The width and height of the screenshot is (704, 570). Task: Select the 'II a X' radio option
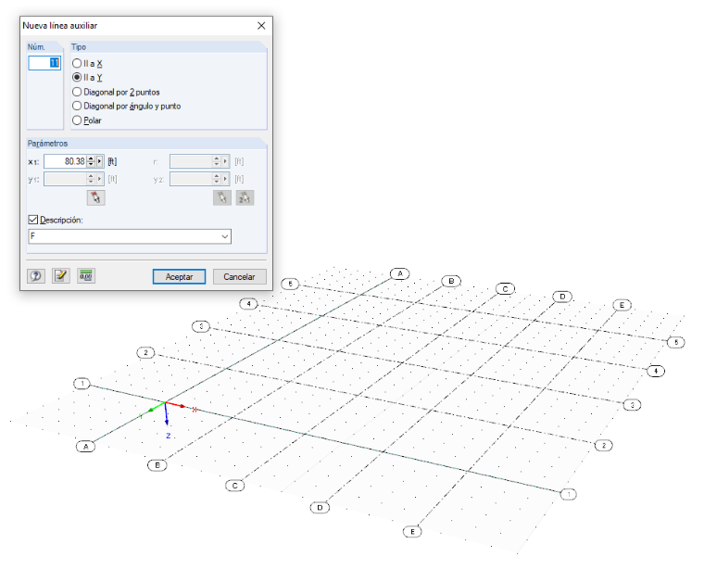(x=88, y=64)
